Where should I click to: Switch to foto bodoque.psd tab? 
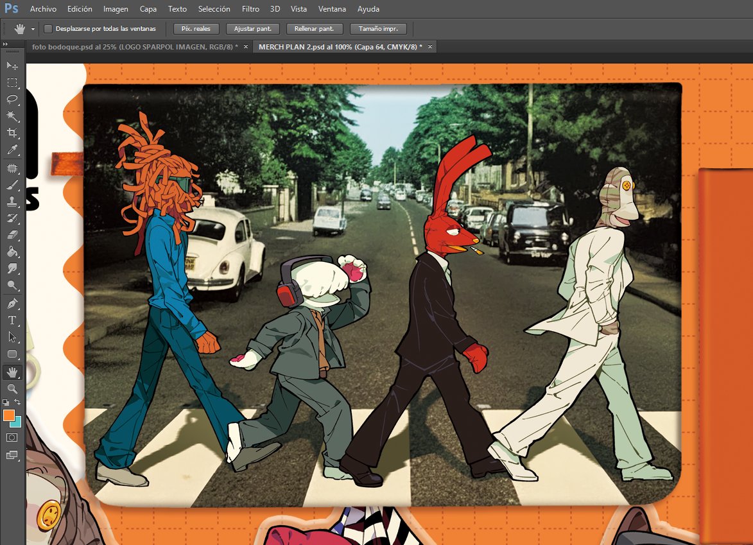click(x=134, y=47)
